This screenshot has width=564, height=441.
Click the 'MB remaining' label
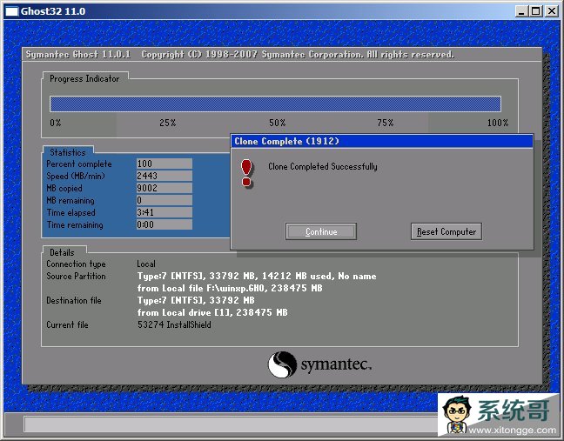click(x=70, y=201)
